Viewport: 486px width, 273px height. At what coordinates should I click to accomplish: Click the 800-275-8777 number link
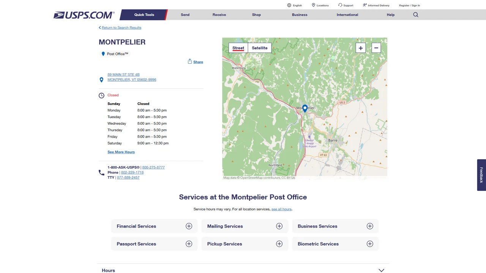coord(153,167)
